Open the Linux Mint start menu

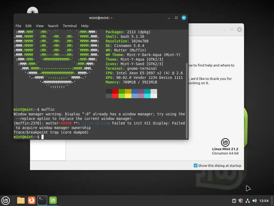tap(6, 200)
